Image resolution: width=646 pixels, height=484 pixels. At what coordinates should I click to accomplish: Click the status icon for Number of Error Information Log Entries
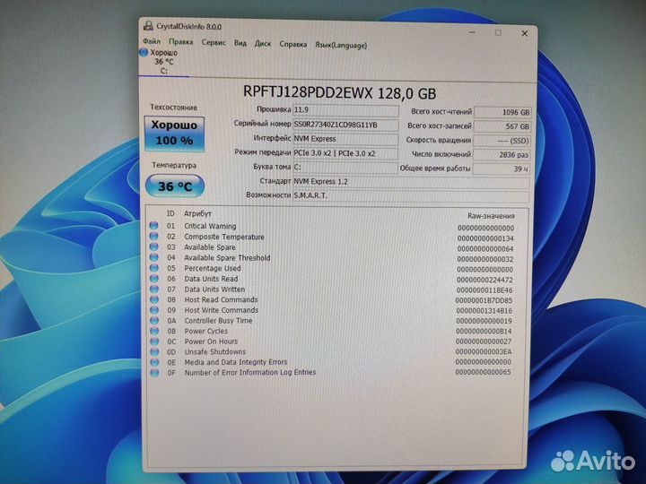tap(154, 373)
